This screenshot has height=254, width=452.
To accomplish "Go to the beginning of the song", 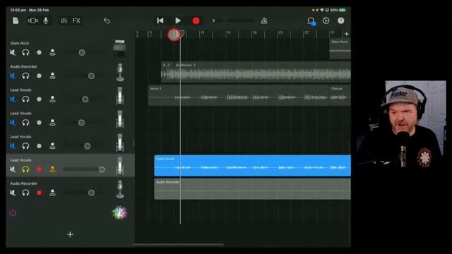I will pos(160,20).
